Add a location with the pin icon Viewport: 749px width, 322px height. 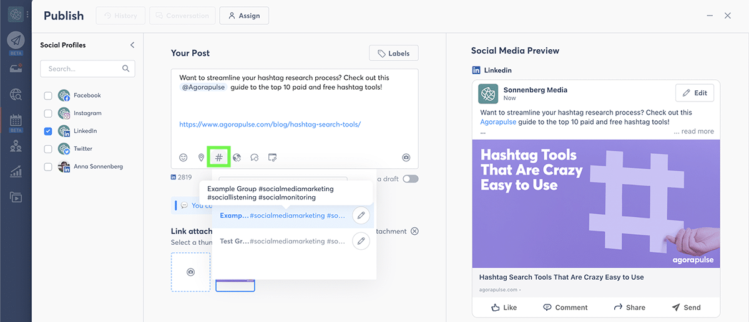[x=201, y=158]
